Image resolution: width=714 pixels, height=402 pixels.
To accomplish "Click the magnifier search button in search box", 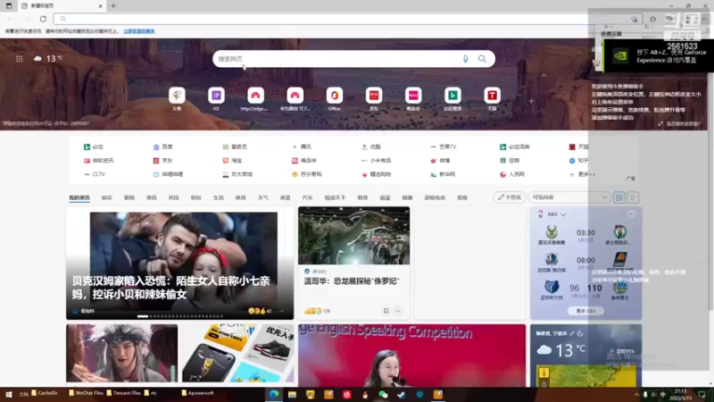I will (x=482, y=59).
